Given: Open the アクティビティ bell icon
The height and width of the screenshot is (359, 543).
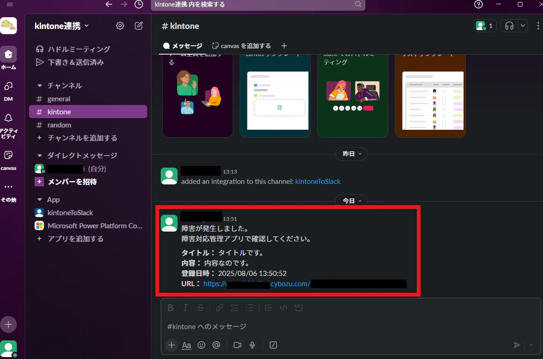Looking at the screenshot, I should [8, 118].
